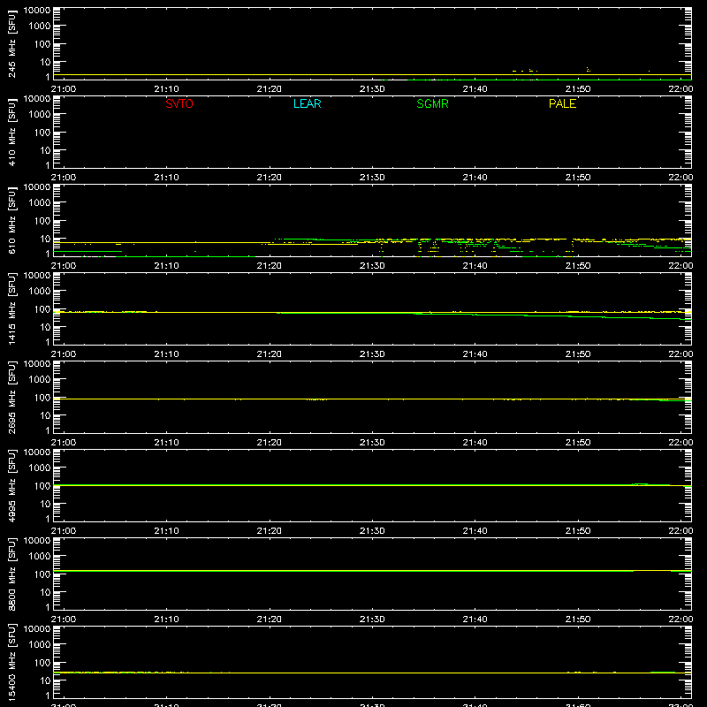This screenshot has width=707, height=707.
Task: Click the 1000 y-axis value on 410 MHz plot
Action: tap(40, 115)
